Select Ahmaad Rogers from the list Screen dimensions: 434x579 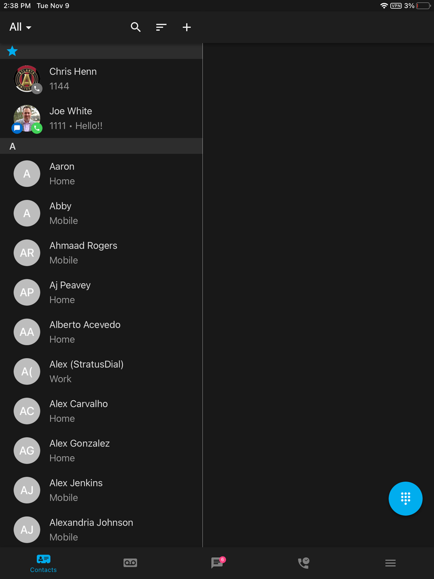tap(101, 253)
